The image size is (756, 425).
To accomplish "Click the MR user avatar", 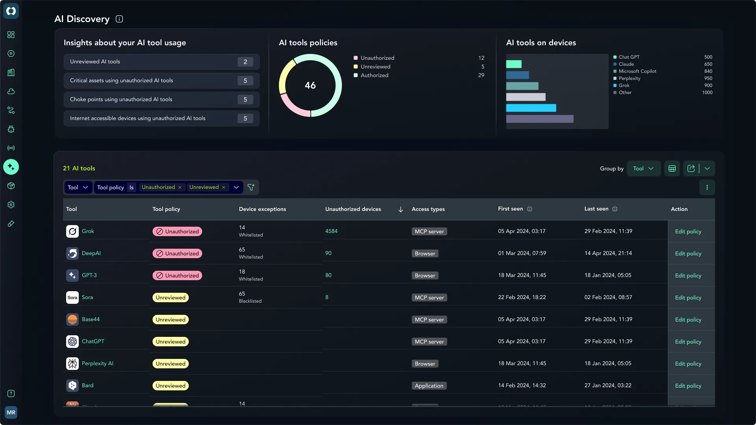I will (11, 412).
